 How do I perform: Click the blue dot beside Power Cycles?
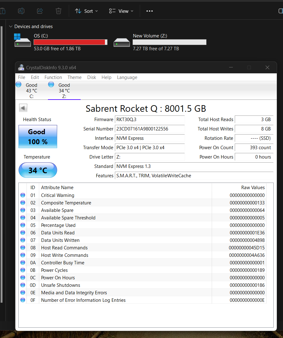tap(22, 270)
